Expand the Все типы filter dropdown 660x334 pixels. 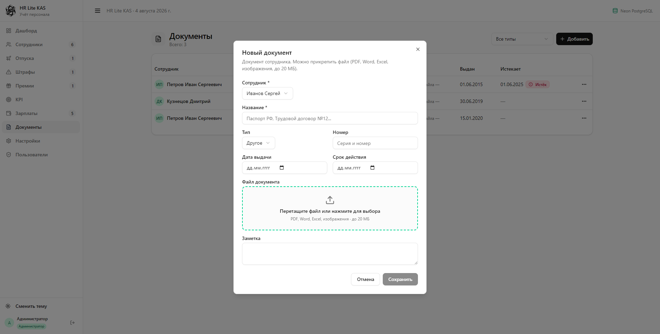522,39
